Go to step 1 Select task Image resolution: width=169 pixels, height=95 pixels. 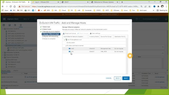point(46,27)
